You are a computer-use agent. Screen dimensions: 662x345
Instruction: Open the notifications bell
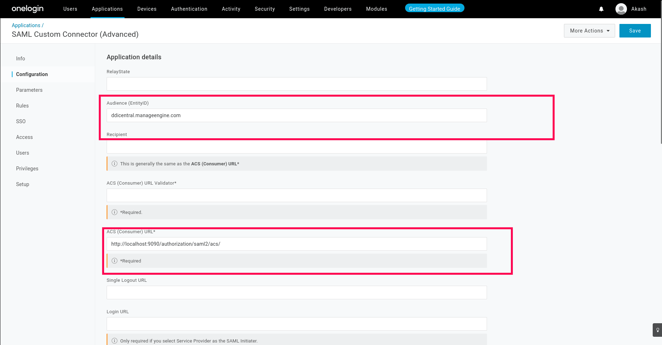601,9
